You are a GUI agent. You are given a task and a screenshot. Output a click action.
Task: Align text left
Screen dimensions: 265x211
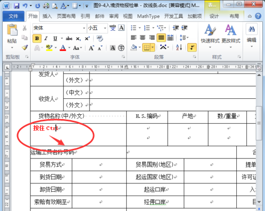click(x=134, y=38)
